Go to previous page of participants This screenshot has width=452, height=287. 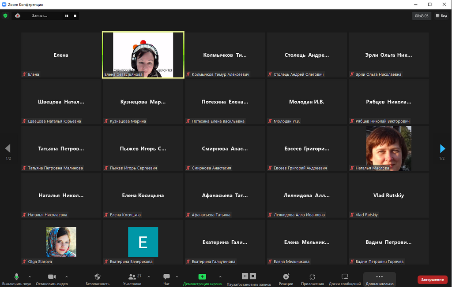(x=8, y=148)
